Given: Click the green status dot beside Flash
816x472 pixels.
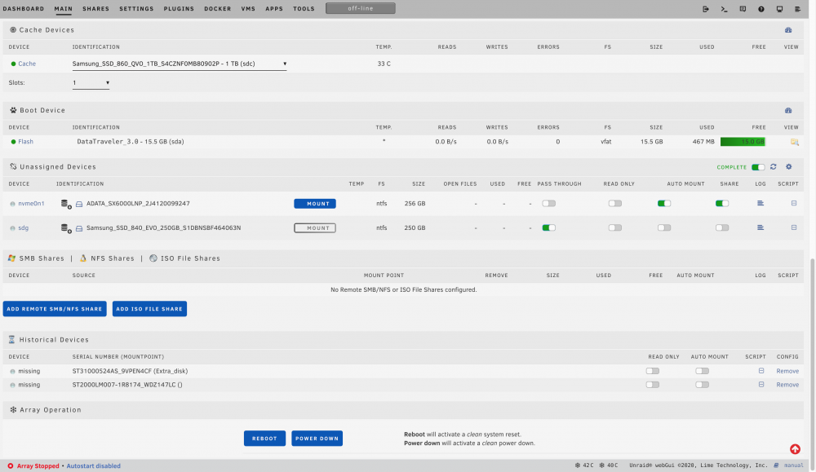Looking at the screenshot, I should [x=14, y=142].
